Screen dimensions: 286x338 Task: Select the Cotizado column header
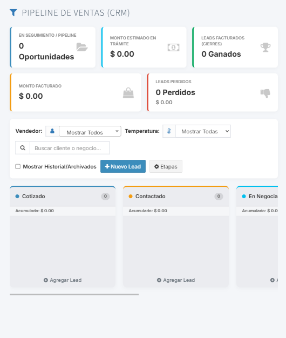tap(63, 196)
